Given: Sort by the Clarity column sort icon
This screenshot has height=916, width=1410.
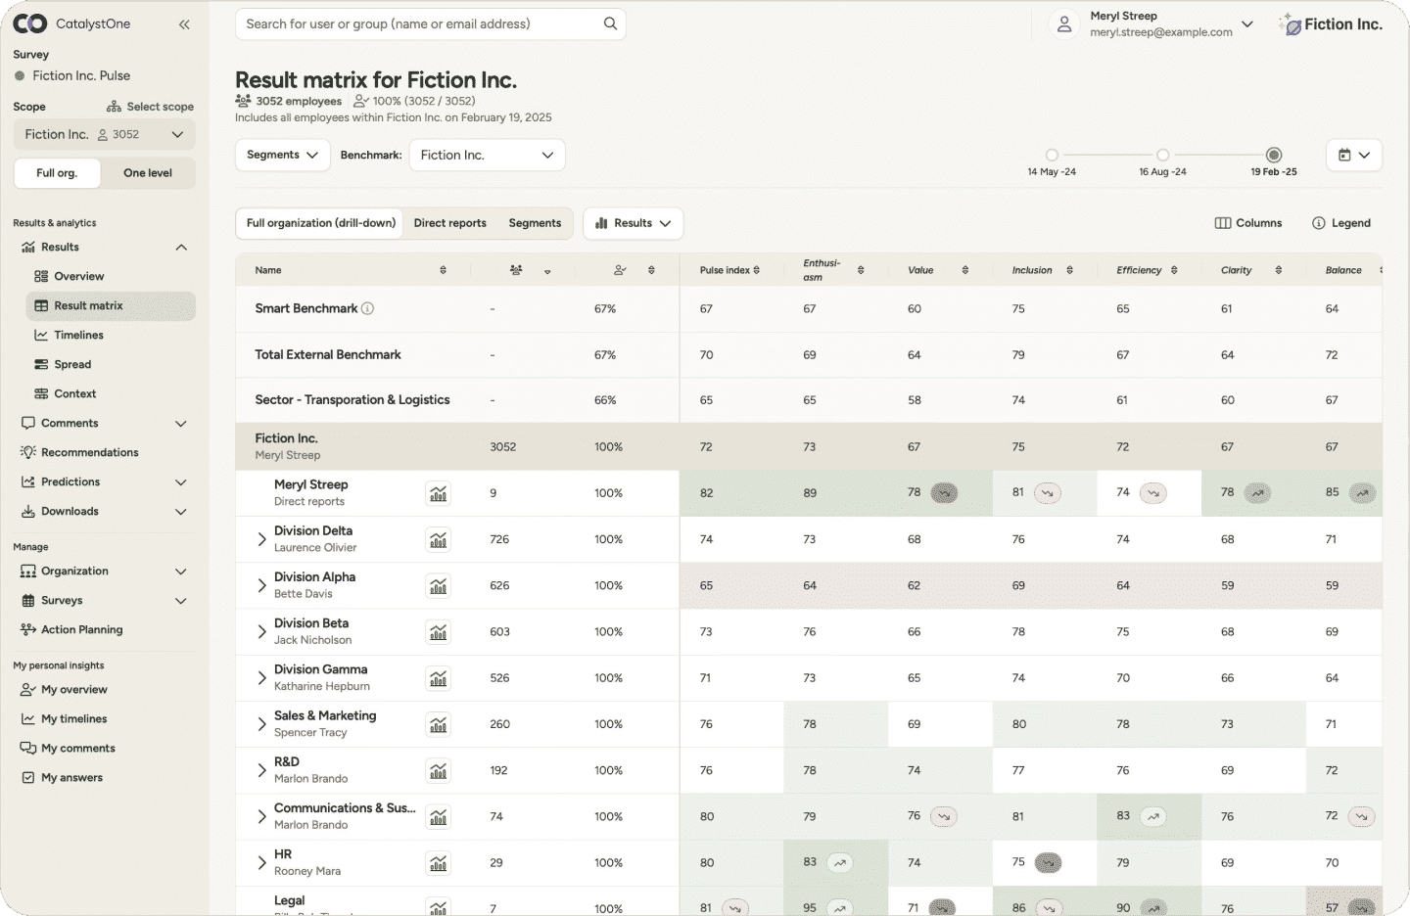Looking at the screenshot, I should (x=1279, y=270).
